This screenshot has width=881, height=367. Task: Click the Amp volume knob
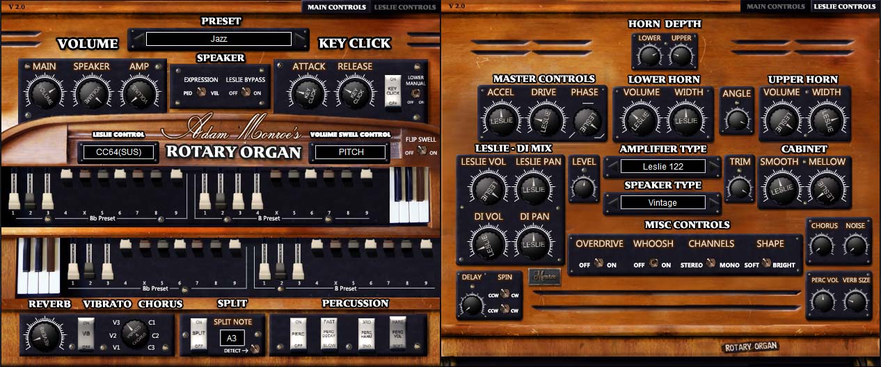click(138, 94)
